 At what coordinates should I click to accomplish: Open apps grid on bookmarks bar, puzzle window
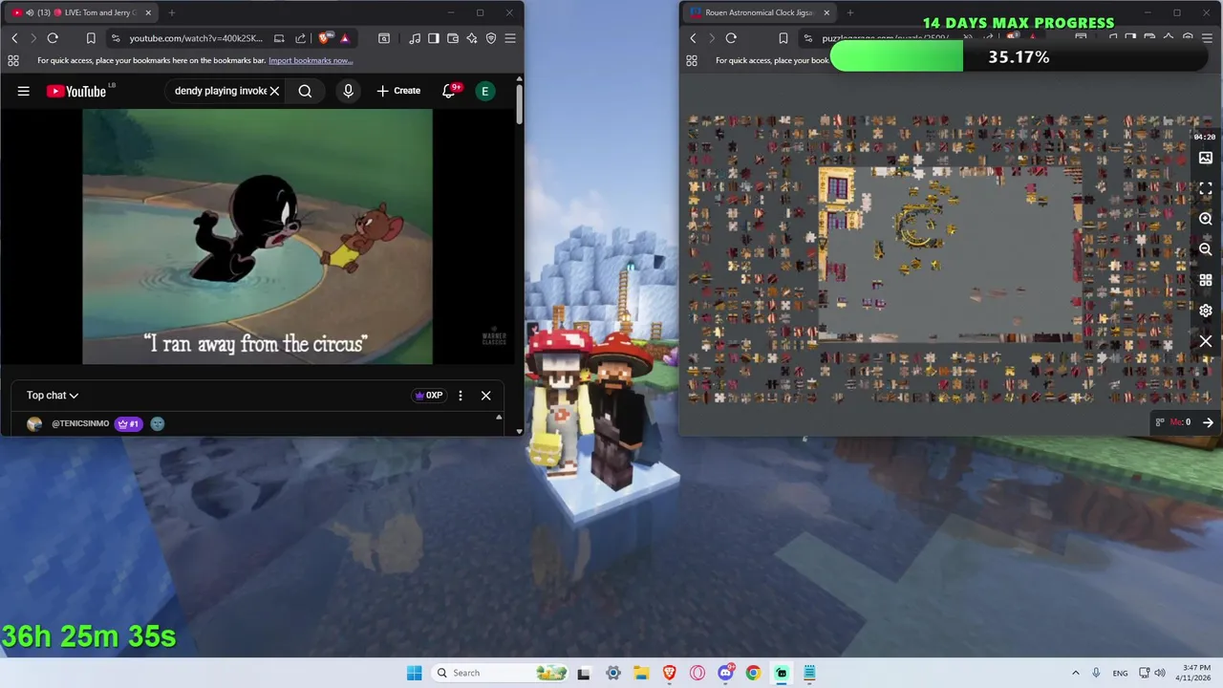tap(692, 60)
